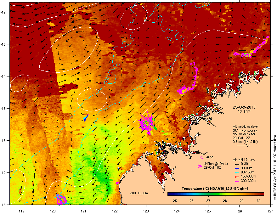This screenshot has height=214, width=277.
Task: Click the latitude axis label -16
Action: [3, 141]
